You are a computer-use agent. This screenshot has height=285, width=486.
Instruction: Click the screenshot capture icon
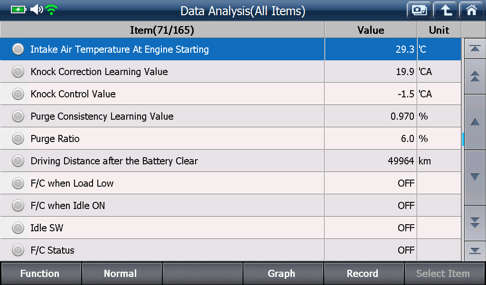[419, 10]
